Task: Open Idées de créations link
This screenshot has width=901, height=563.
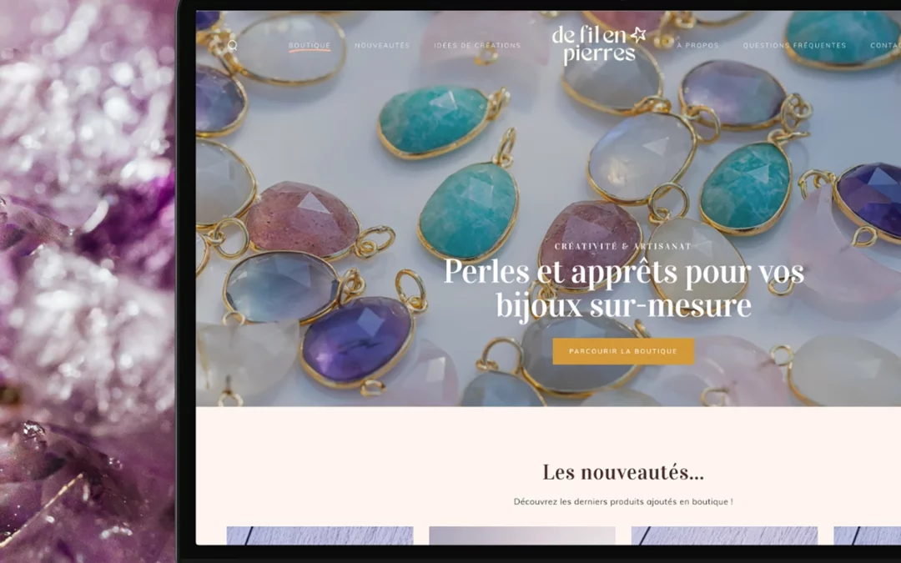Action: tap(477, 45)
